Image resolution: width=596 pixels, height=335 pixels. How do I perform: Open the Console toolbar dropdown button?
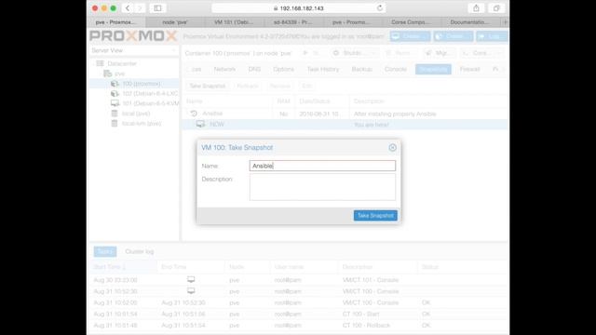[x=481, y=53]
